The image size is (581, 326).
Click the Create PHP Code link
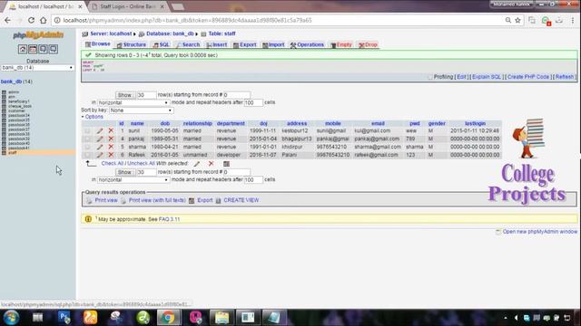pos(528,77)
